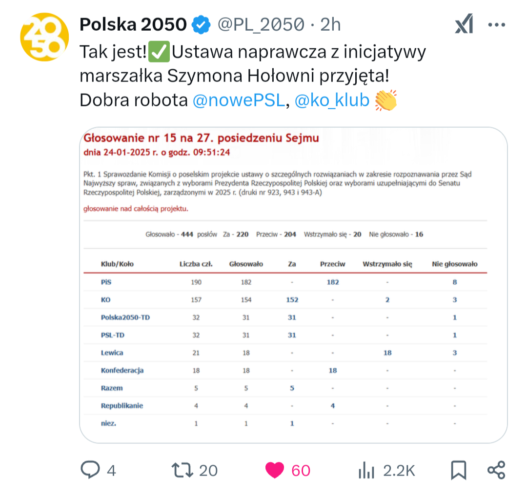Click the Grok AI icon on the post
This screenshot has height=496, width=527.
463,23
